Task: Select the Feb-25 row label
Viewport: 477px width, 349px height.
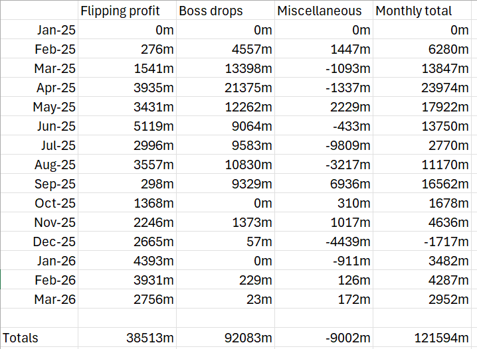Action: tap(39, 49)
